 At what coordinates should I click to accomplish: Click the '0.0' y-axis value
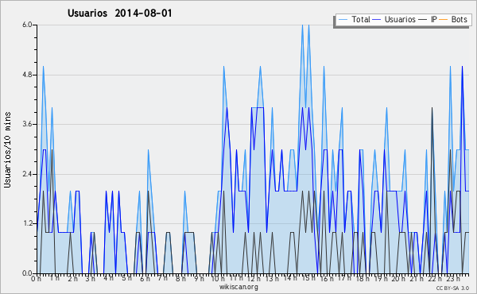pos(27,273)
